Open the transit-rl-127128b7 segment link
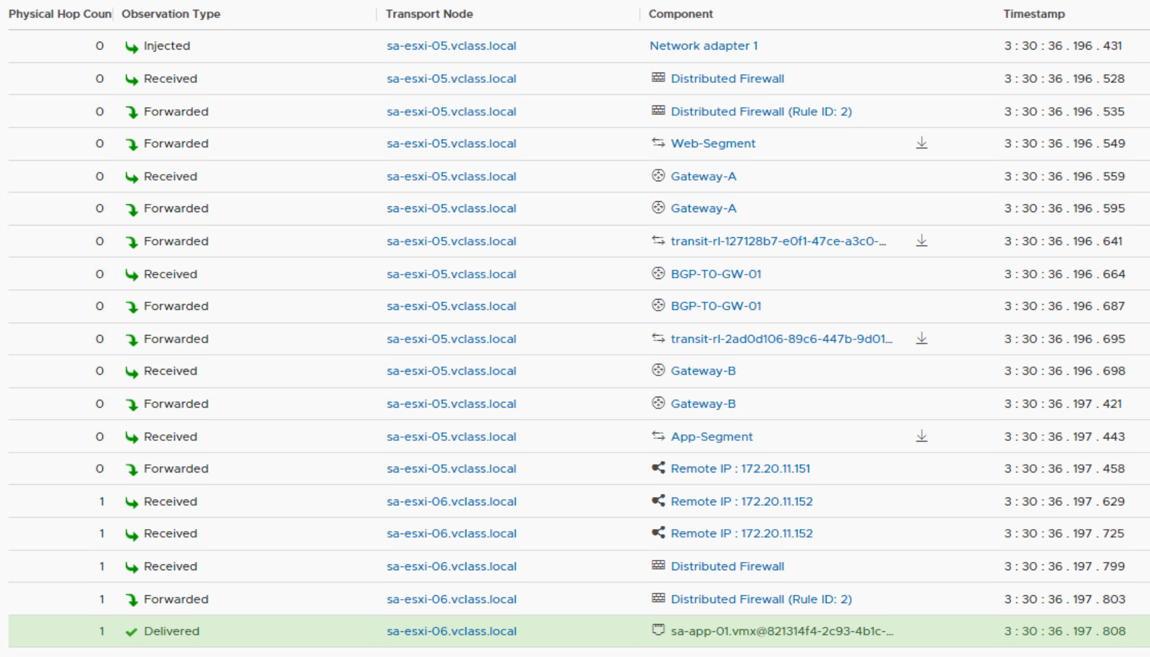This screenshot has height=657, width=1150. (778, 241)
